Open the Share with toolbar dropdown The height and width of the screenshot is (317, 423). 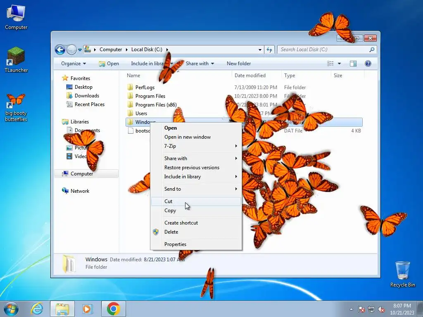pos(200,63)
